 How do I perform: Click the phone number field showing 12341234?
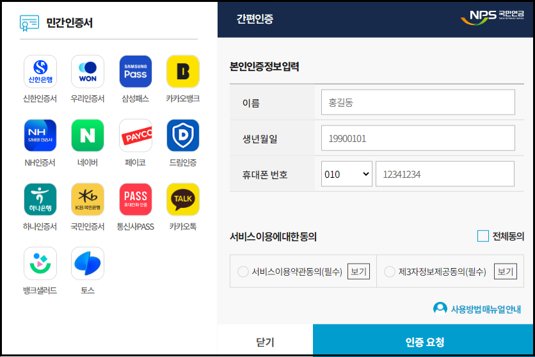pyautogui.click(x=445, y=174)
